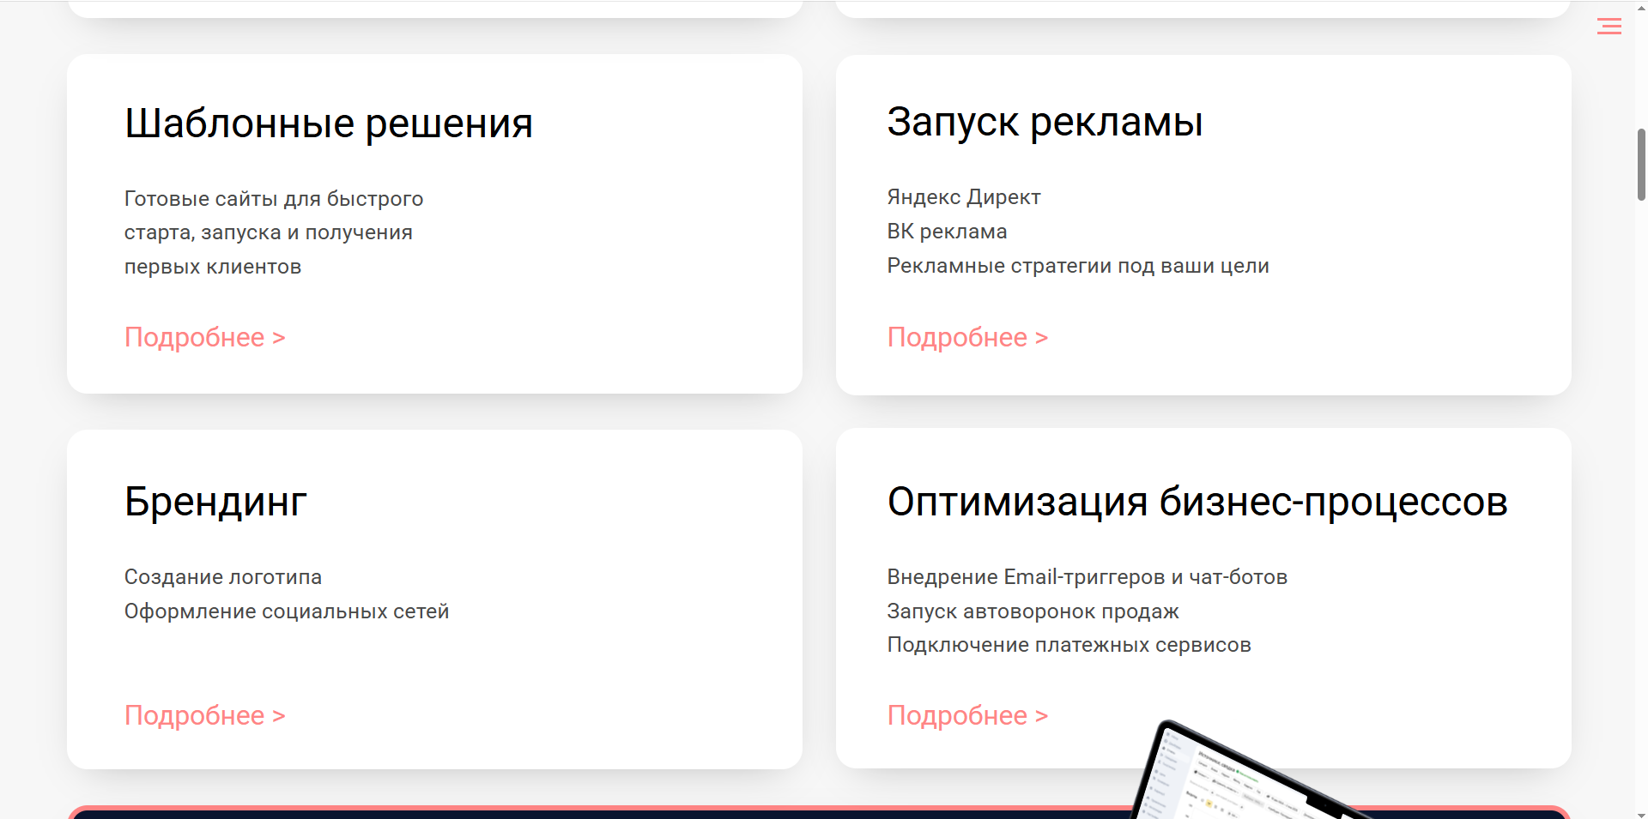Viewport: 1648px width, 819px height.
Task: Click the Брендинг heading
Action: 215,502
